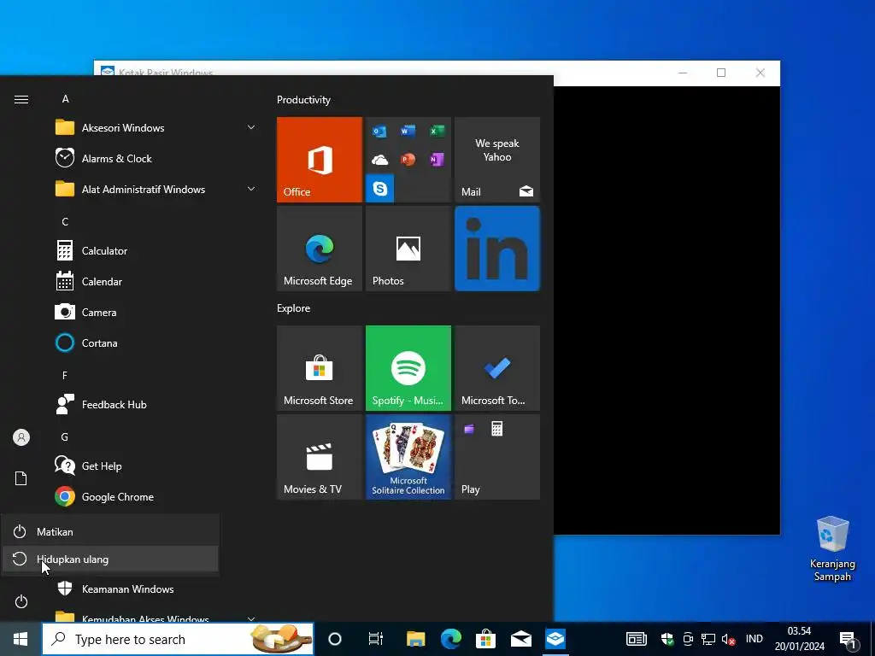Image resolution: width=875 pixels, height=656 pixels.
Task: Open Microsoft Store from taskbar
Action: pyautogui.click(x=486, y=639)
